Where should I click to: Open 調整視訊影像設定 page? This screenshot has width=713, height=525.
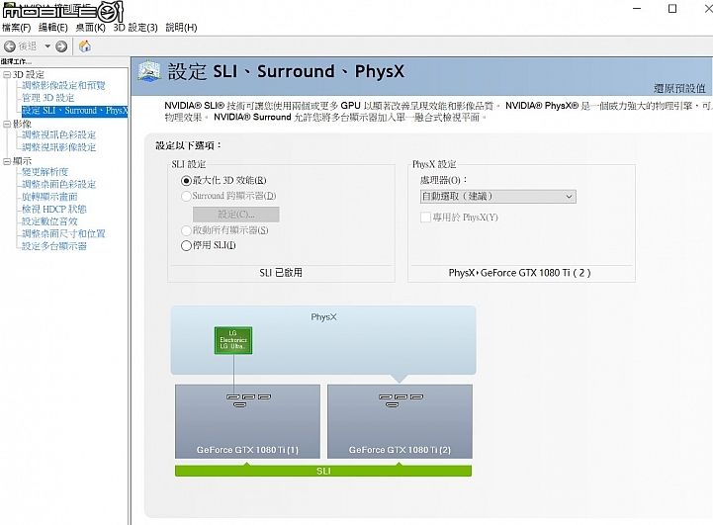click(x=59, y=147)
